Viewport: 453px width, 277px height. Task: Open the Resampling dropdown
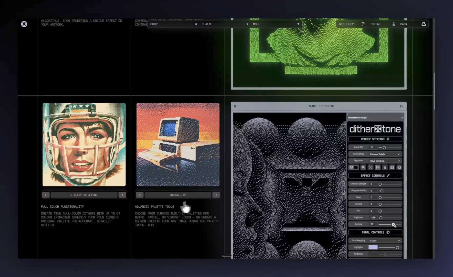coord(385,154)
